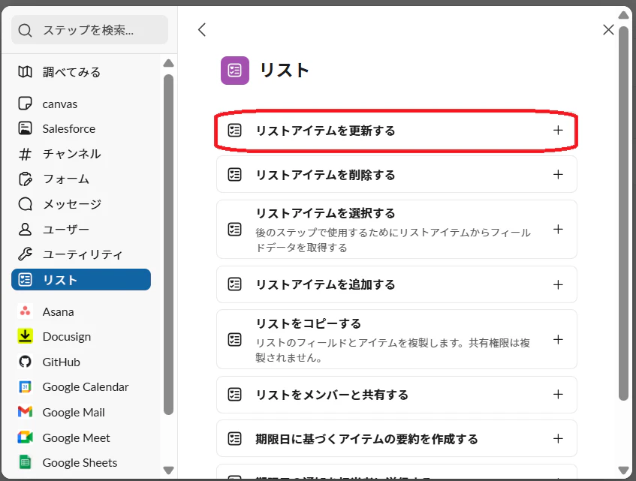Click the Google Meet icon
Image resolution: width=636 pixels, height=481 pixels.
pyautogui.click(x=25, y=437)
